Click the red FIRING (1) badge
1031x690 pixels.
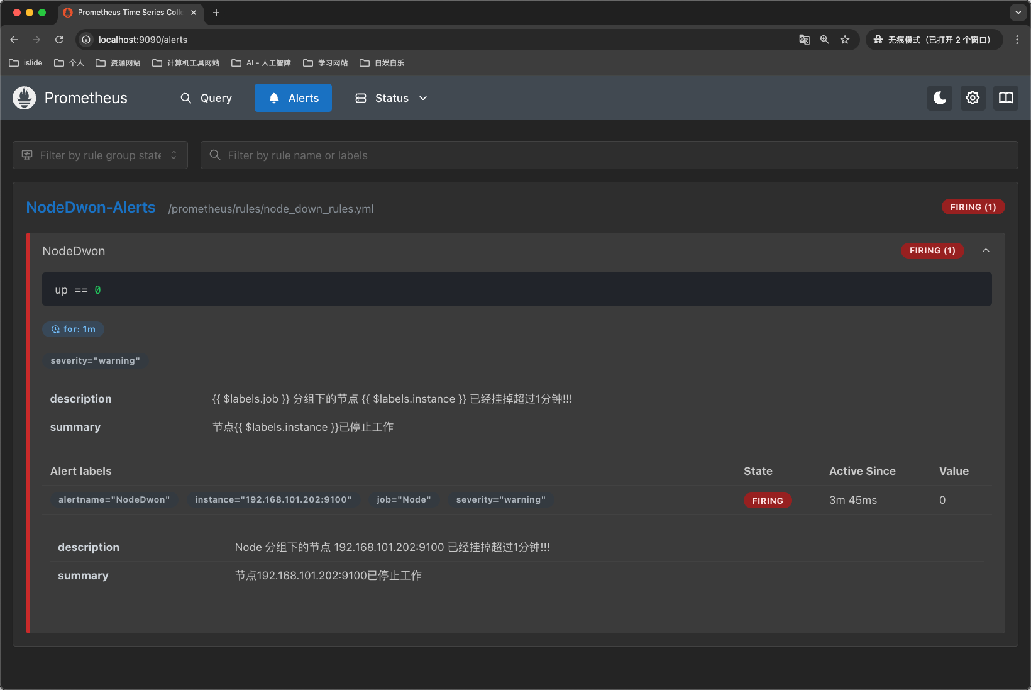coord(973,206)
